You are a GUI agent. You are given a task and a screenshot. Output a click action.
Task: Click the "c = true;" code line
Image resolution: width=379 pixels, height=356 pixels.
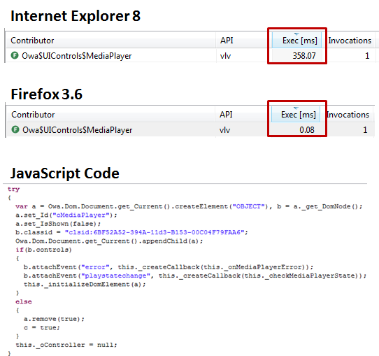[41, 328]
